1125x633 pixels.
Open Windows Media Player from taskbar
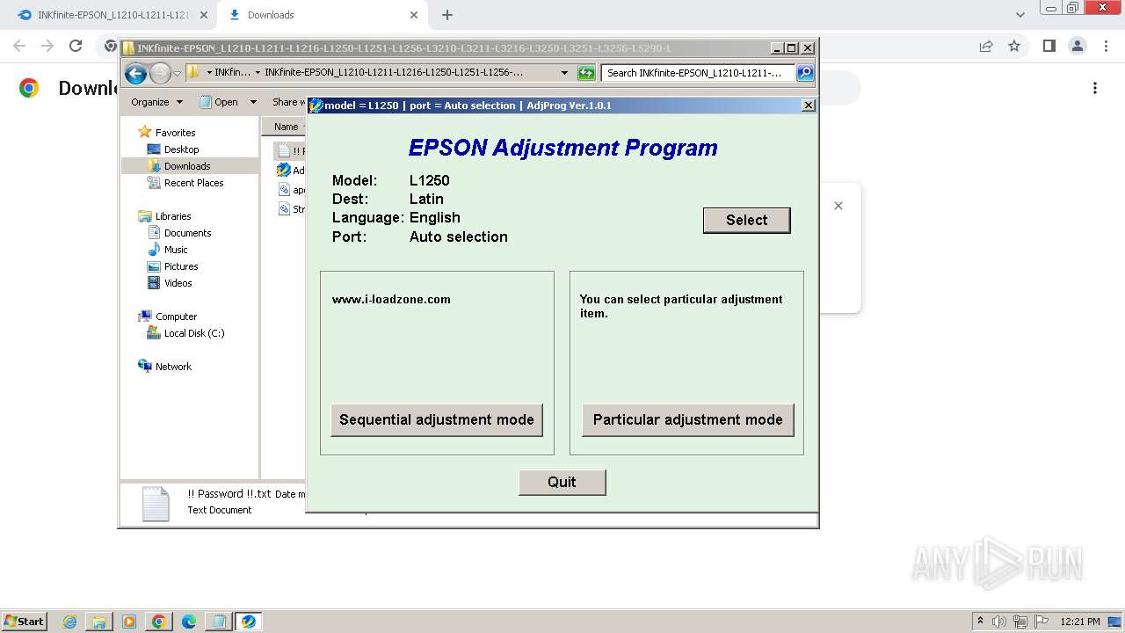(x=129, y=622)
